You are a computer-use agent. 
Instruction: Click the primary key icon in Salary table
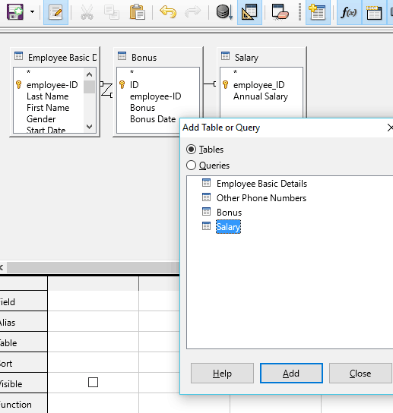point(225,84)
